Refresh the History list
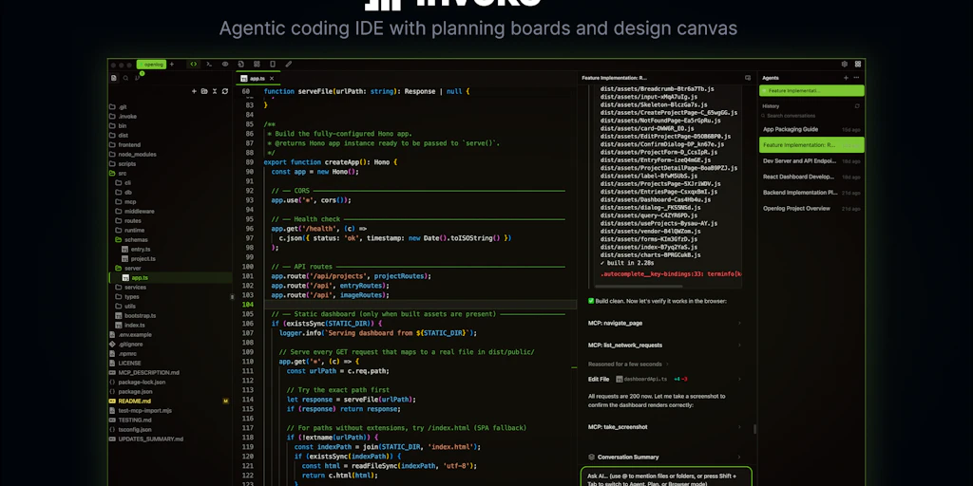 click(857, 106)
